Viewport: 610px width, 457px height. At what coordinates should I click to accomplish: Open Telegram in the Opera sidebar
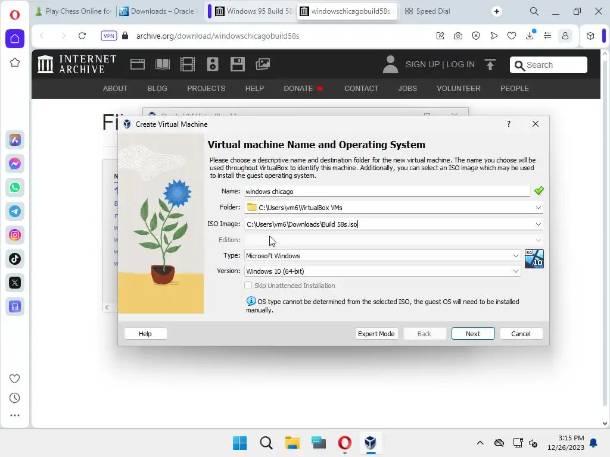15,211
